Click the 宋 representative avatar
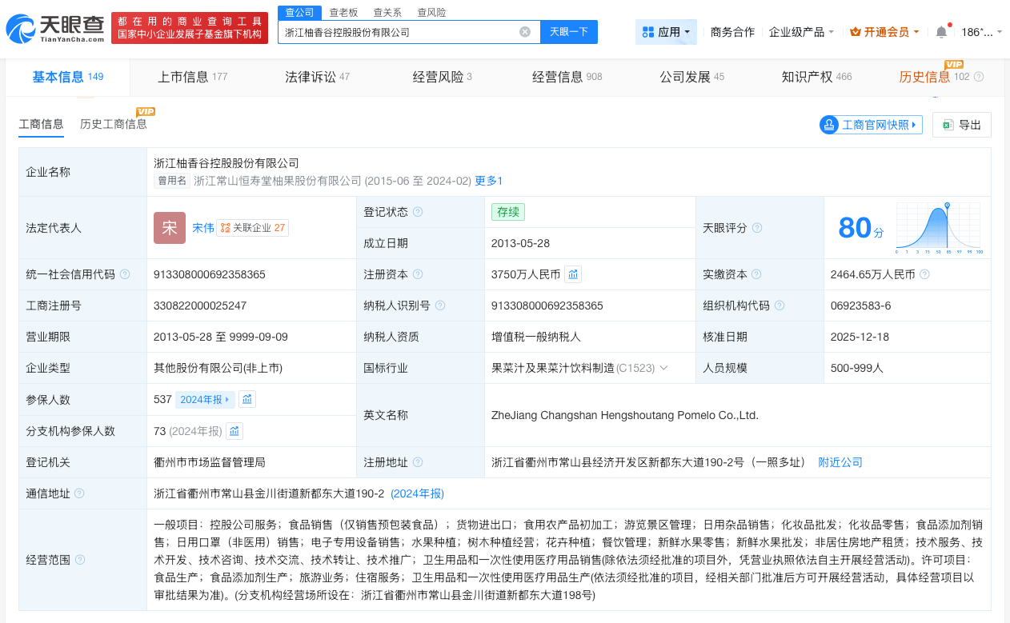 [x=170, y=228]
